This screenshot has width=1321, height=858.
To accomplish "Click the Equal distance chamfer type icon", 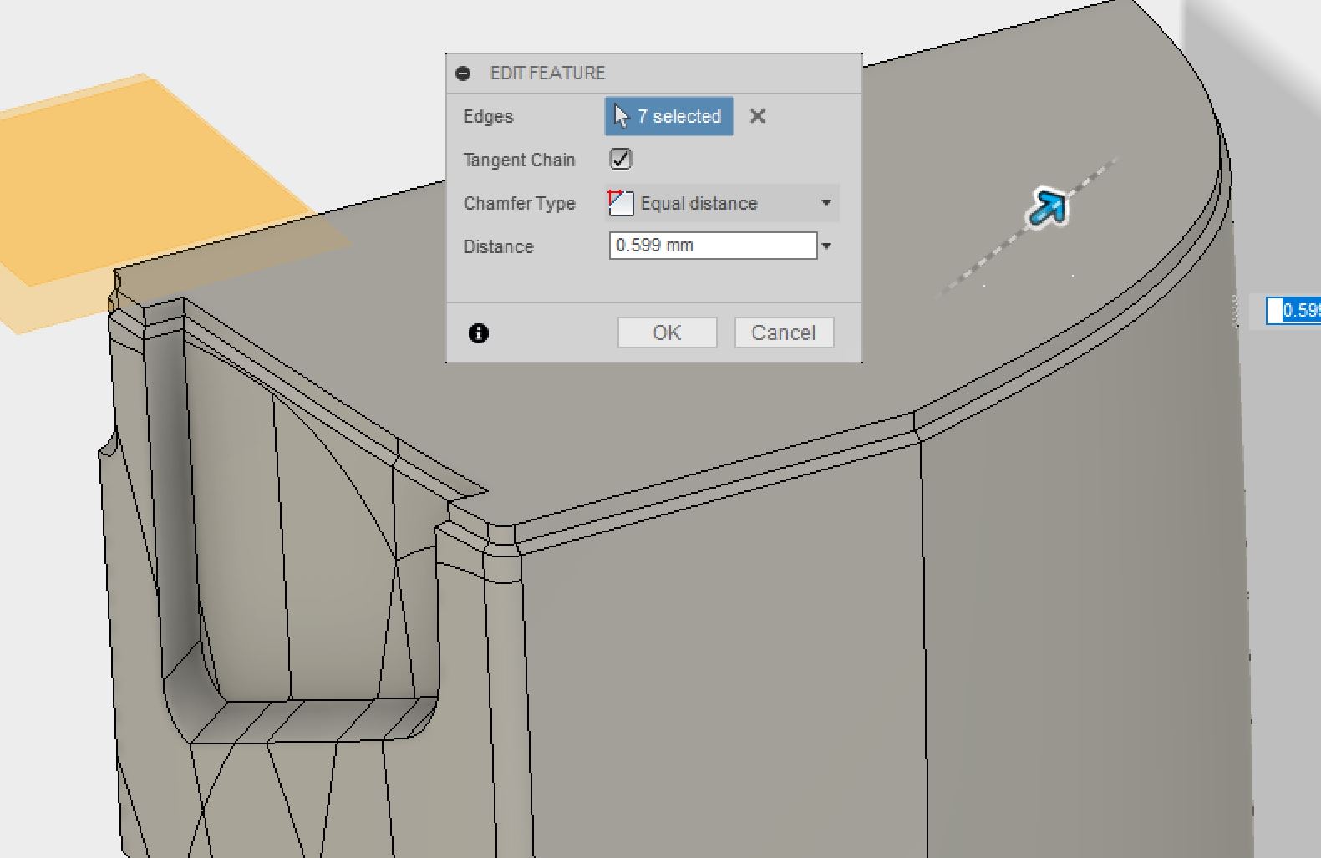I will [620, 203].
